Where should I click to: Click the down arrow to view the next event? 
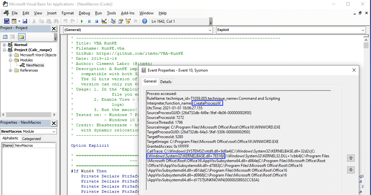point(351,170)
